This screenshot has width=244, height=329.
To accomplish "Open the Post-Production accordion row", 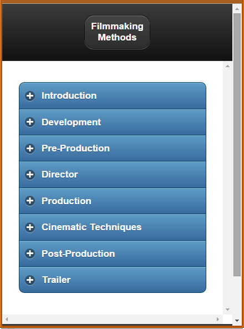I will click(113, 254).
